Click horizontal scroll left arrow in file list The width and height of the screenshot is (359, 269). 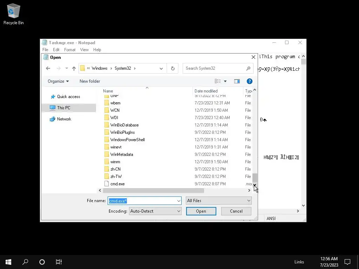(100, 190)
